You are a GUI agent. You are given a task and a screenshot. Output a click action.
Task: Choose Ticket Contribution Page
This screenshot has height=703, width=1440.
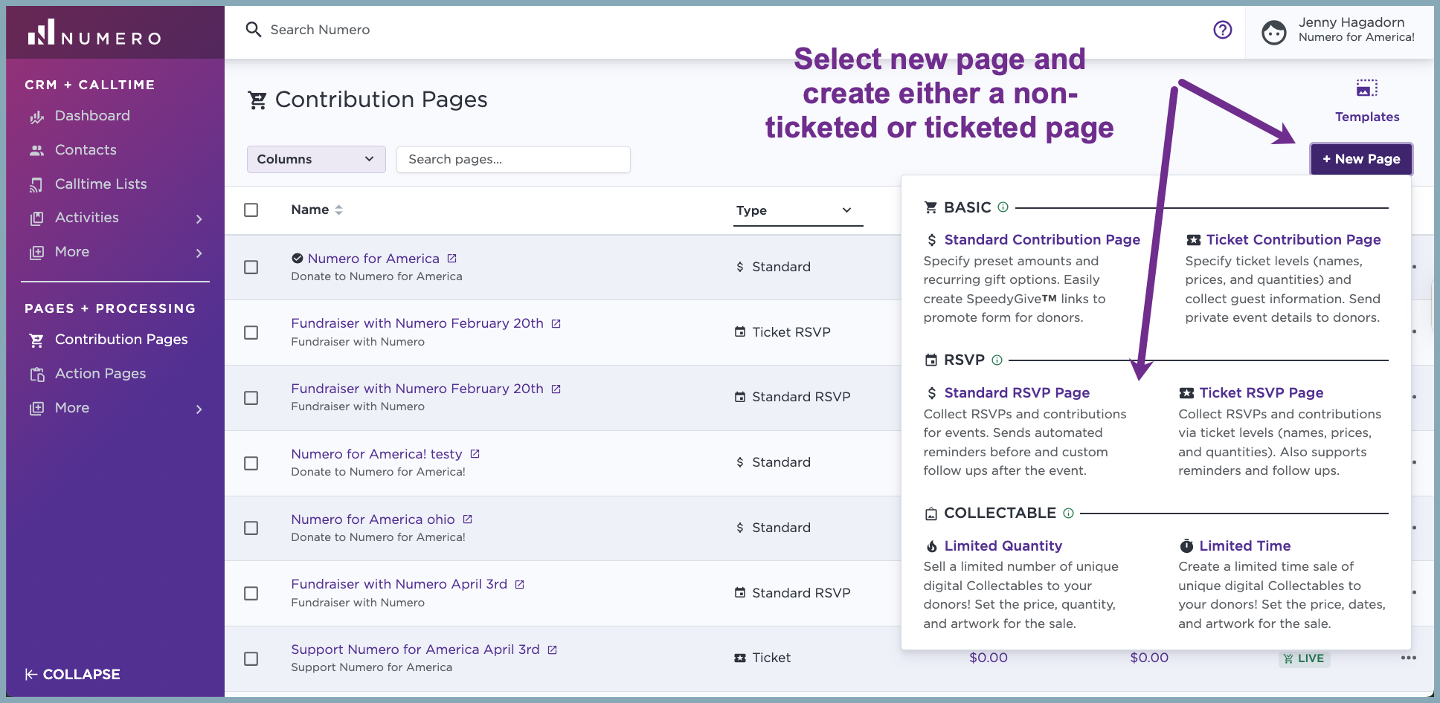[x=1293, y=240]
